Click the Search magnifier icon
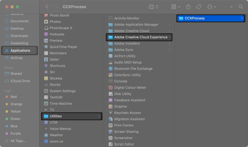 coord(241,7)
